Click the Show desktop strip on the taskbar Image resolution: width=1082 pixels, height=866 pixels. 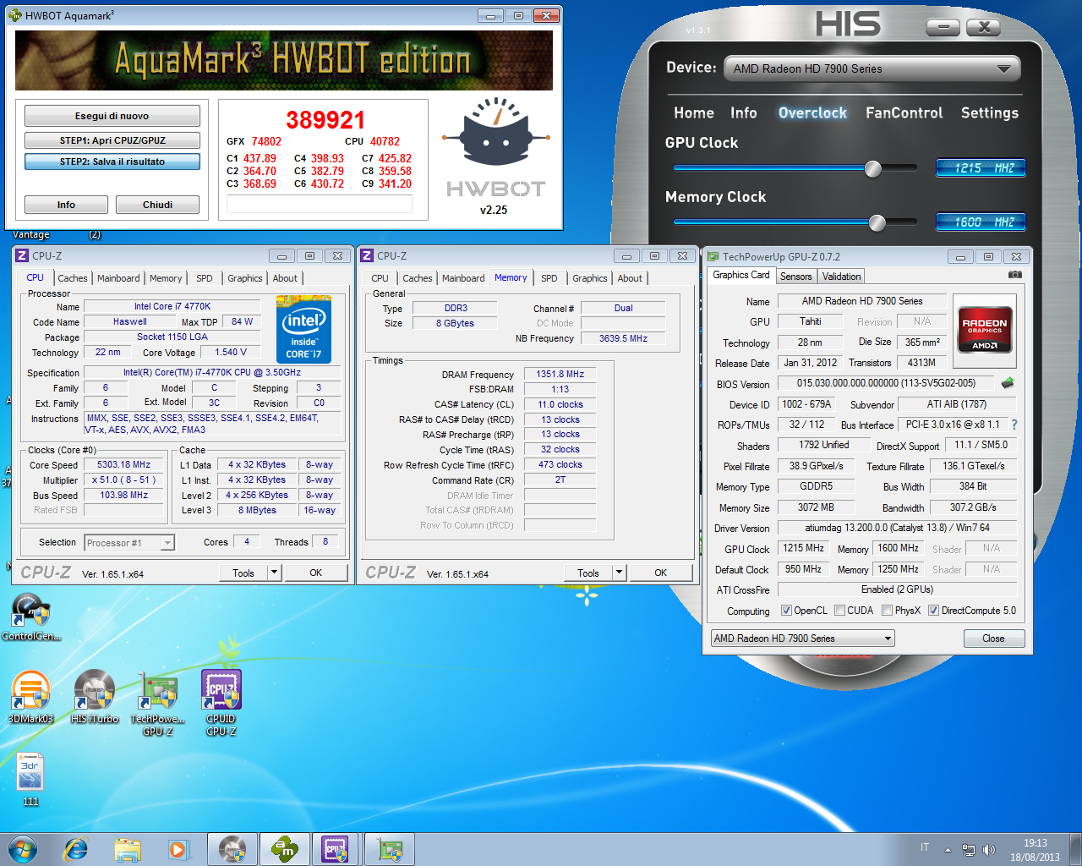(x=1075, y=849)
